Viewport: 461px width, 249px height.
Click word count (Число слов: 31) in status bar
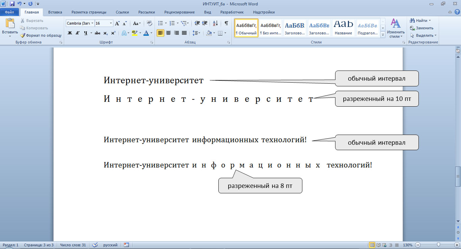click(73, 245)
